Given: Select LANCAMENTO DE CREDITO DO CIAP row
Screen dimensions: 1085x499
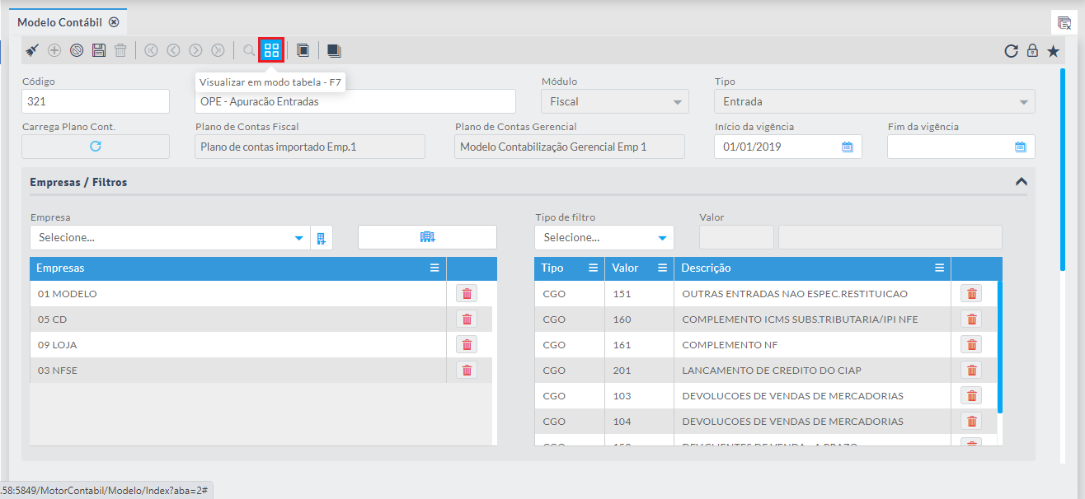Looking at the screenshot, I should [765, 371].
